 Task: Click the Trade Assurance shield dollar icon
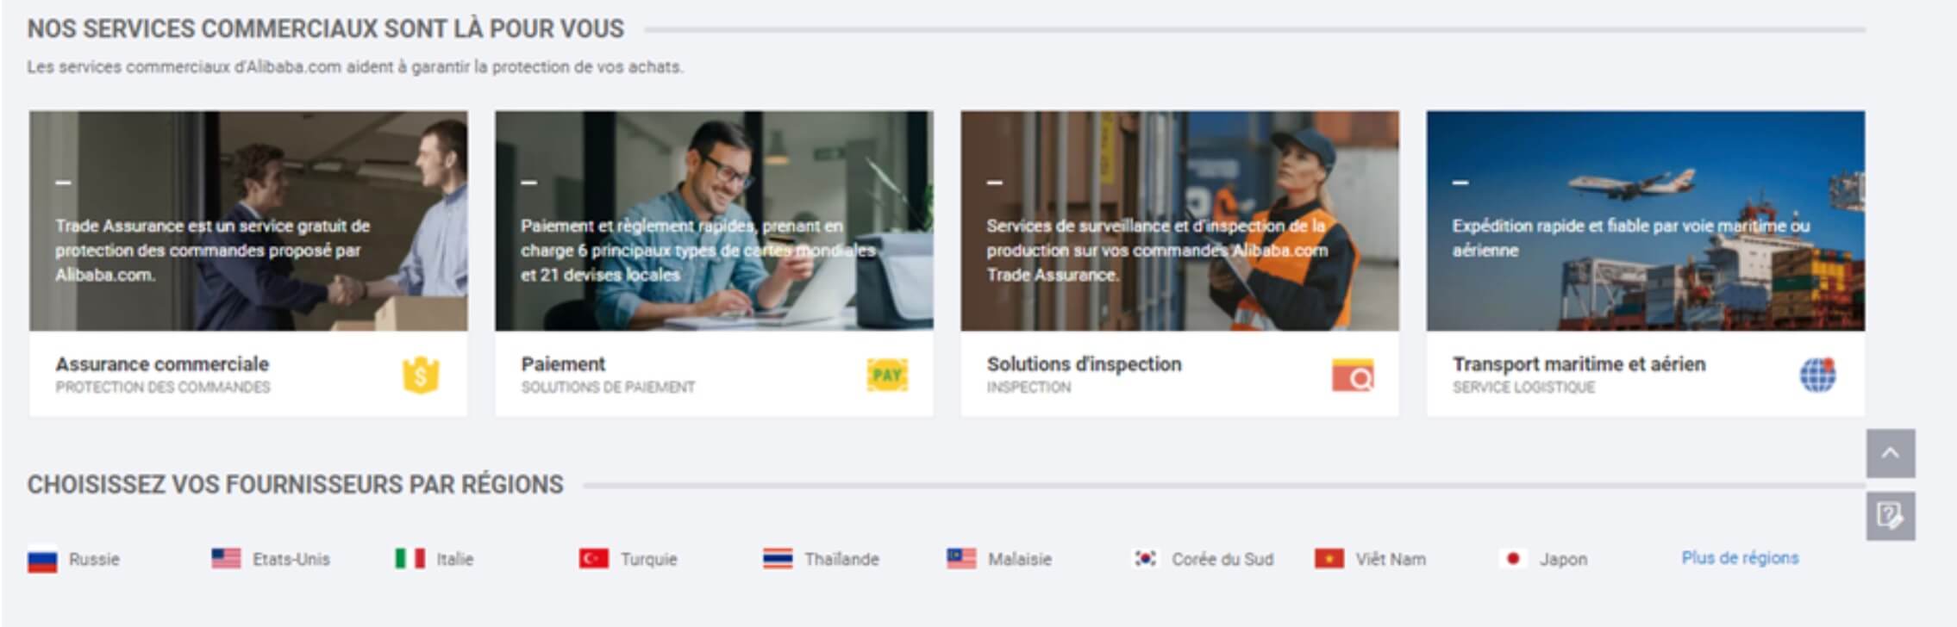(421, 376)
